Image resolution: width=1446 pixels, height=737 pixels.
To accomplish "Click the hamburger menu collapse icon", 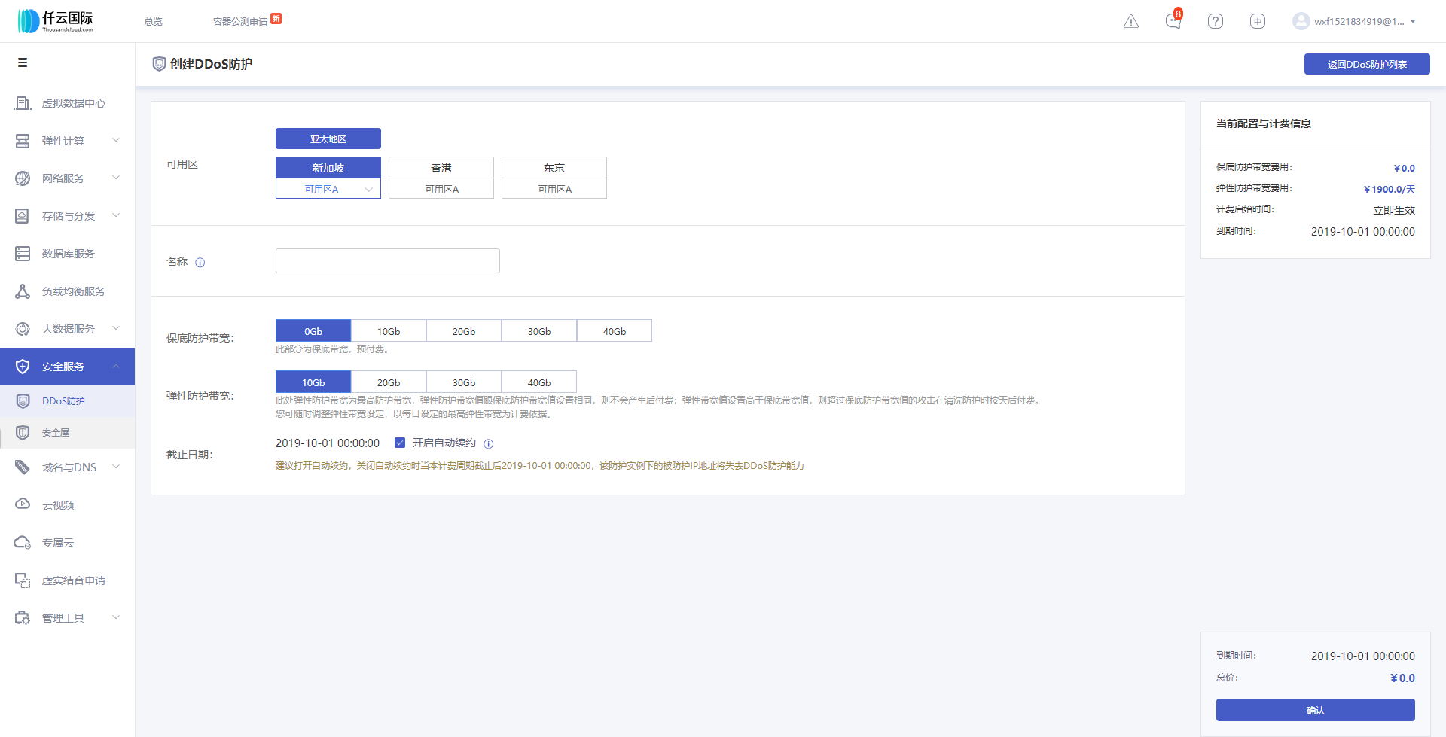I will point(23,62).
